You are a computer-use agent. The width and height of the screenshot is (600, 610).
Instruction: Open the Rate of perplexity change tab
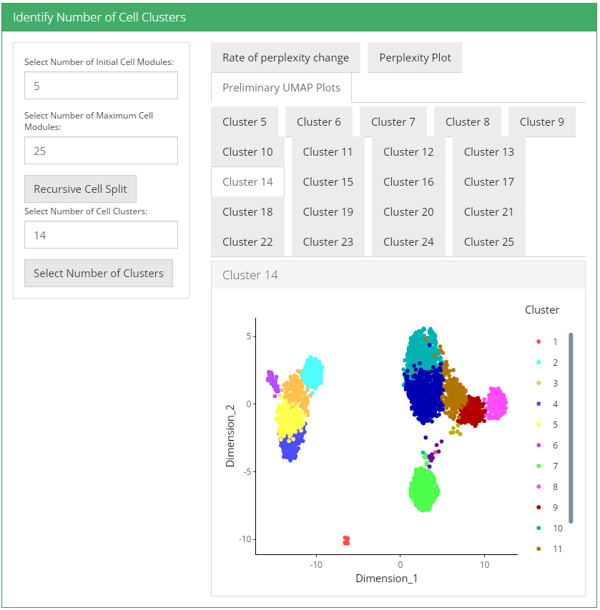tap(285, 58)
